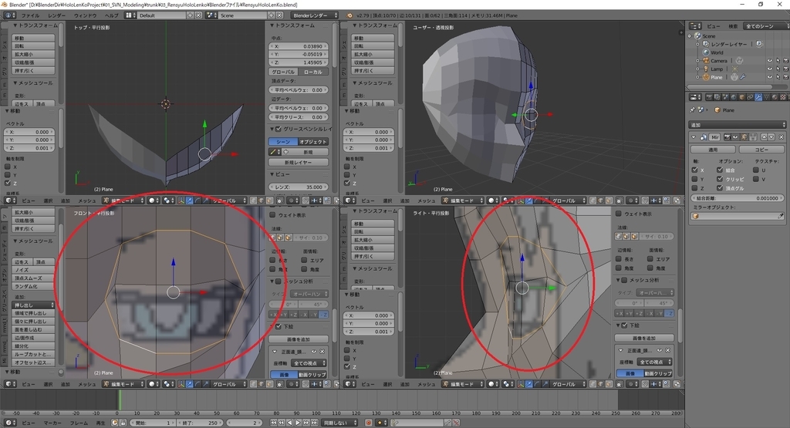Play animation in reverse in timeline

[290, 423]
